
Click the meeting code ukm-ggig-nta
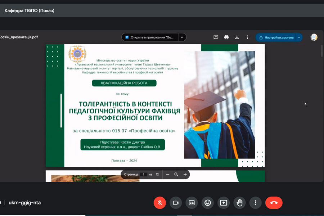tap(24, 203)
